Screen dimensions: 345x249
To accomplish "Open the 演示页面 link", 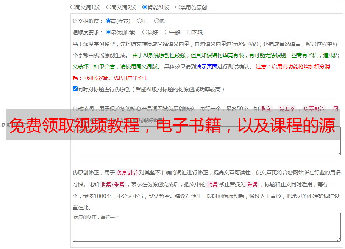I will [x=206, y=67].
